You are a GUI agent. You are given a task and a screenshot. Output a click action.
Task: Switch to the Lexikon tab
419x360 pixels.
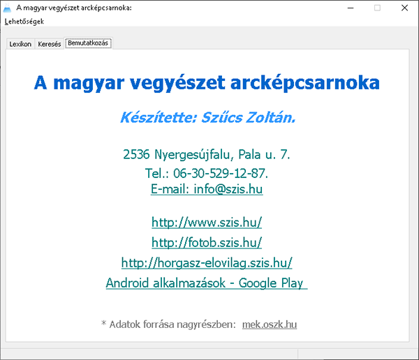20,44
